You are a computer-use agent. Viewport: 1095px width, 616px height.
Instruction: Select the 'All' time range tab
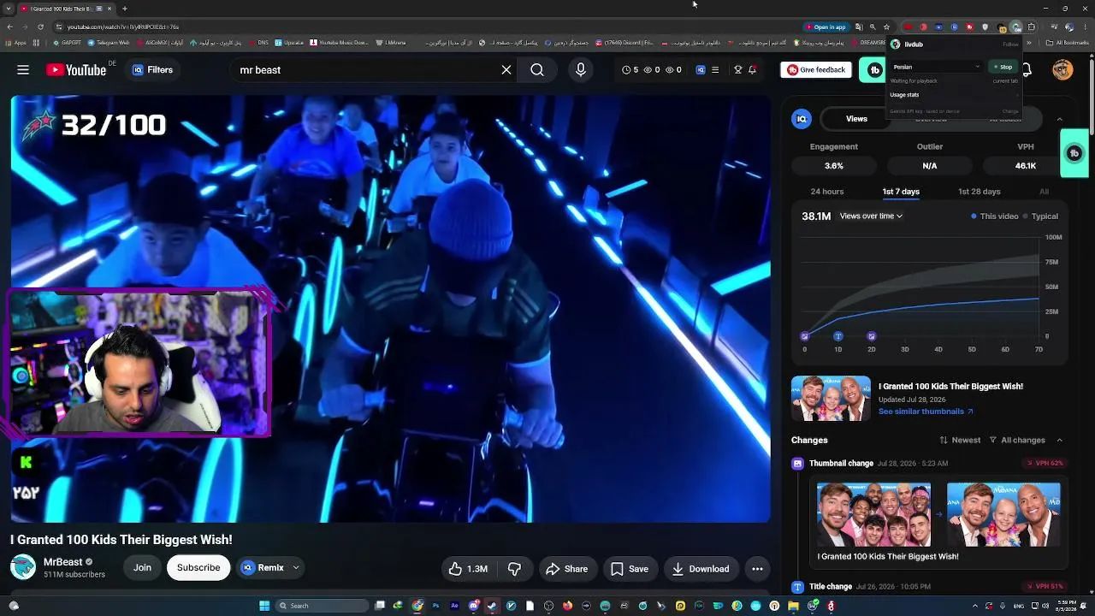1044,192
